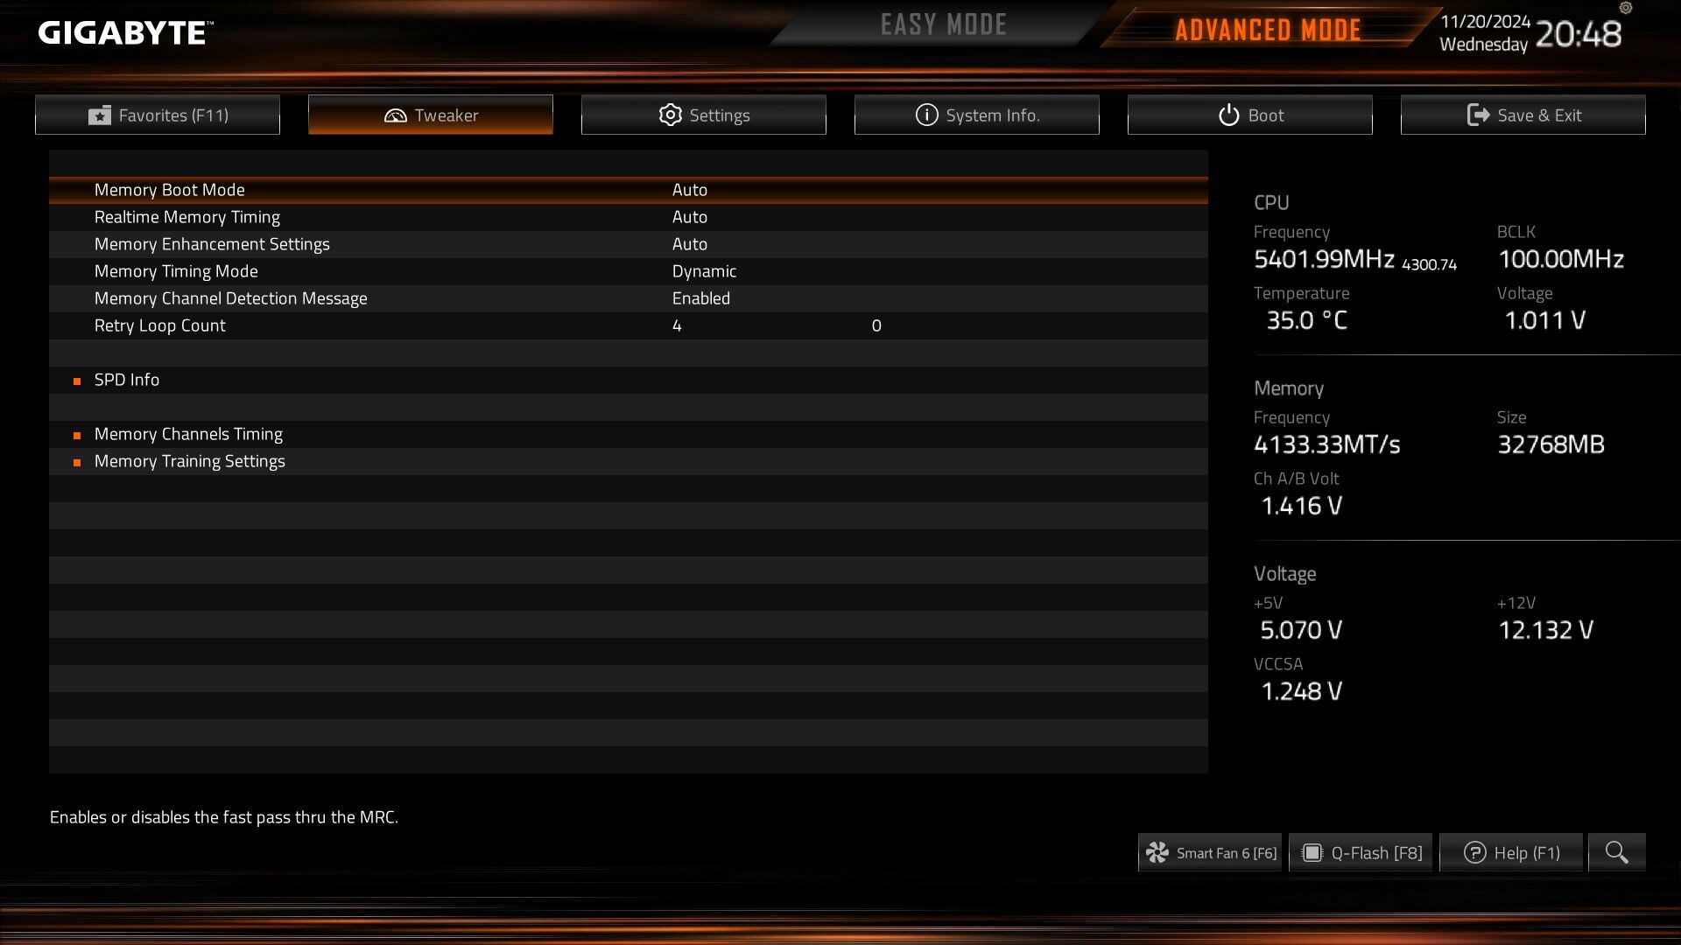Open Realtime Memory Timing Auto option
Image resolution: width=1681 pixels, height=945 pixels.
[x=689, y=217]
